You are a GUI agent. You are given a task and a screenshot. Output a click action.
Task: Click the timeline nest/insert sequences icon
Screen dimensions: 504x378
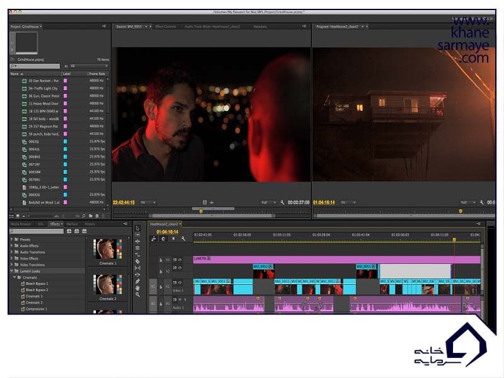tap(154, 239)
